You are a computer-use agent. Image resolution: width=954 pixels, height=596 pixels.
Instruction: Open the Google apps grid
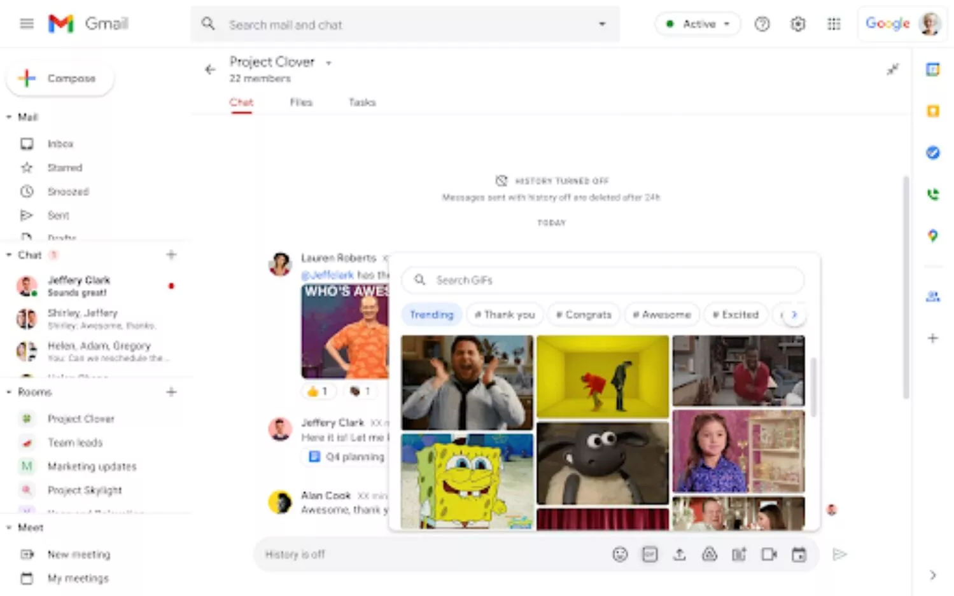pos(834,24)
